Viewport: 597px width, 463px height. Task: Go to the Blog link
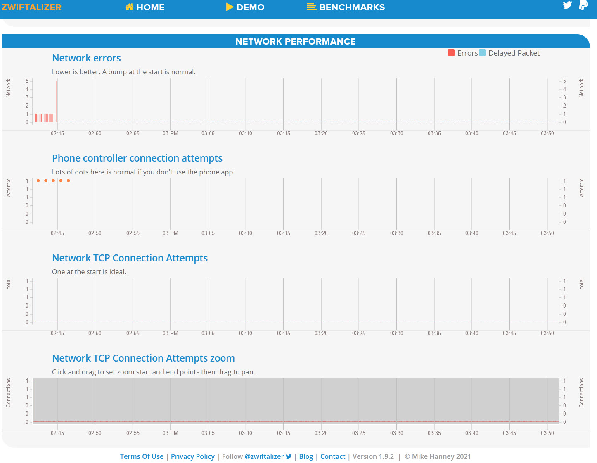pos(306,456)
